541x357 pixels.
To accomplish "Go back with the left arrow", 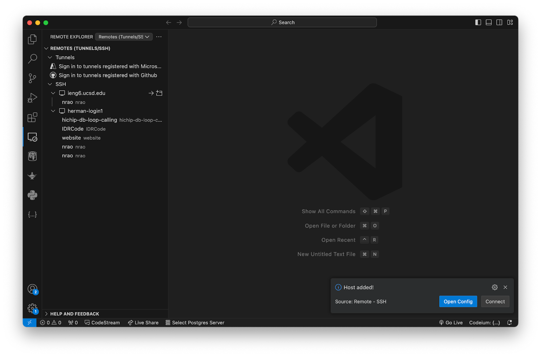I will [168, 22].
